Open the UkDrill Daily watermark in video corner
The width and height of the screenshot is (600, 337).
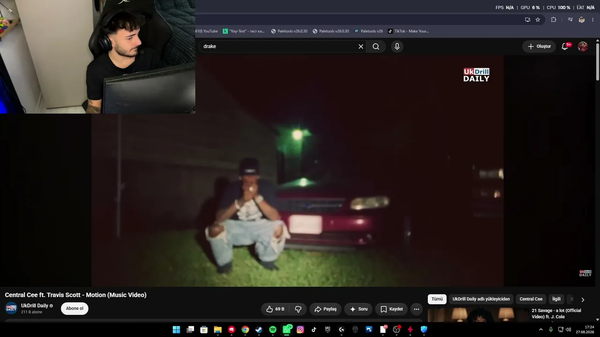pyautogui.click(x=585, y=273)
